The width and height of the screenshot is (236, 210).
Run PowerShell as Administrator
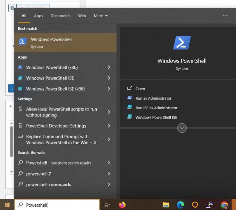pyautogui.click(x=153, y=98)
